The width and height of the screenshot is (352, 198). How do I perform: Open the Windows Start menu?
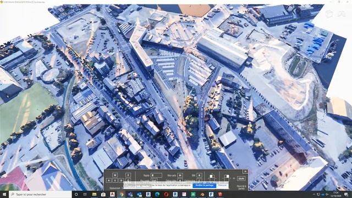pos(4,194)
